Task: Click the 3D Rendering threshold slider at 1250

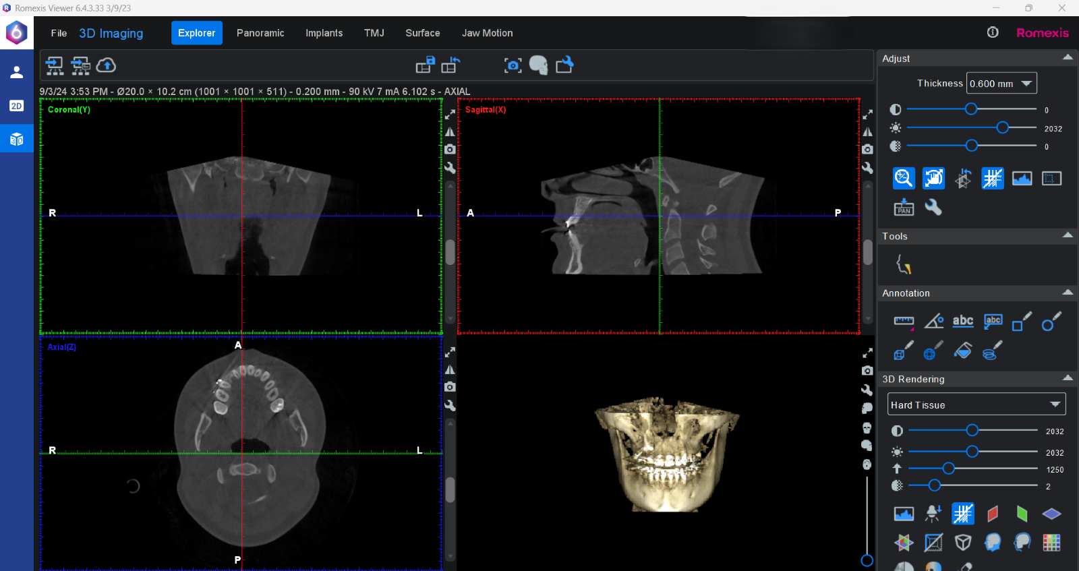Action: pyautogui.click(x=948, y=469)
